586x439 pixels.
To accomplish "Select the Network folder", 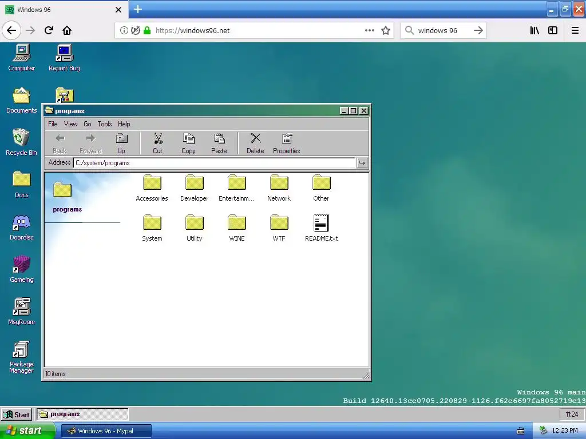I will point(279,188).
